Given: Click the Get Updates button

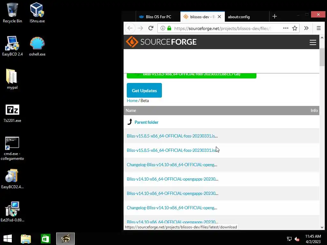Looking at the screenshot, I should coord(144,90).
